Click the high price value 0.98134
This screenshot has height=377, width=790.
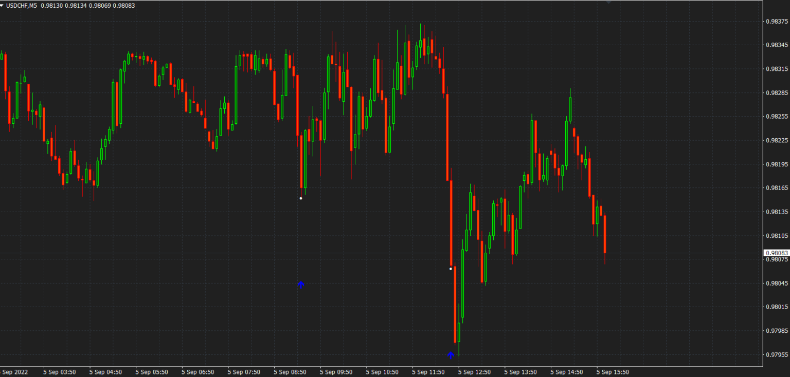[75, 5]
